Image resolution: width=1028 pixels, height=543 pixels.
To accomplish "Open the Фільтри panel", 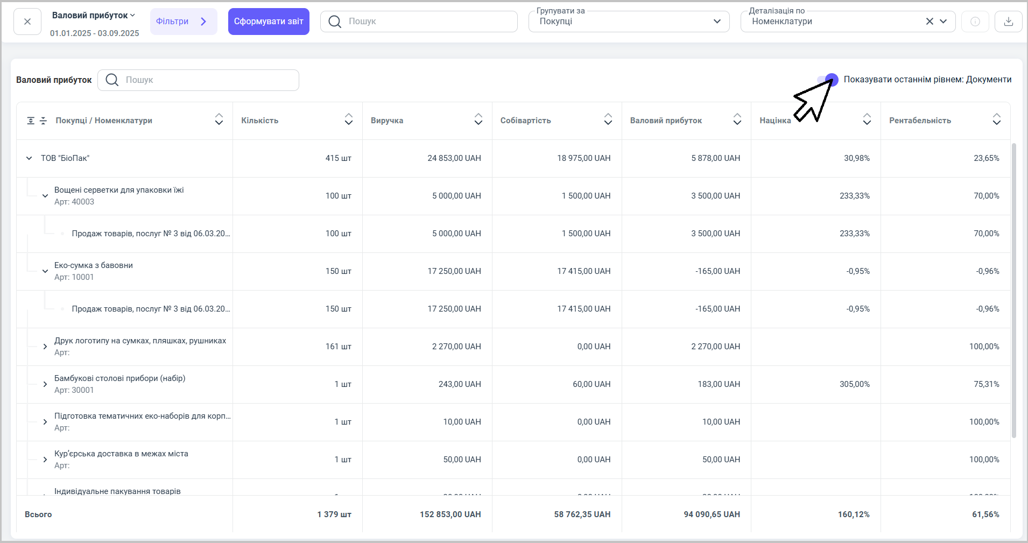I will click(x=183, y=22).
